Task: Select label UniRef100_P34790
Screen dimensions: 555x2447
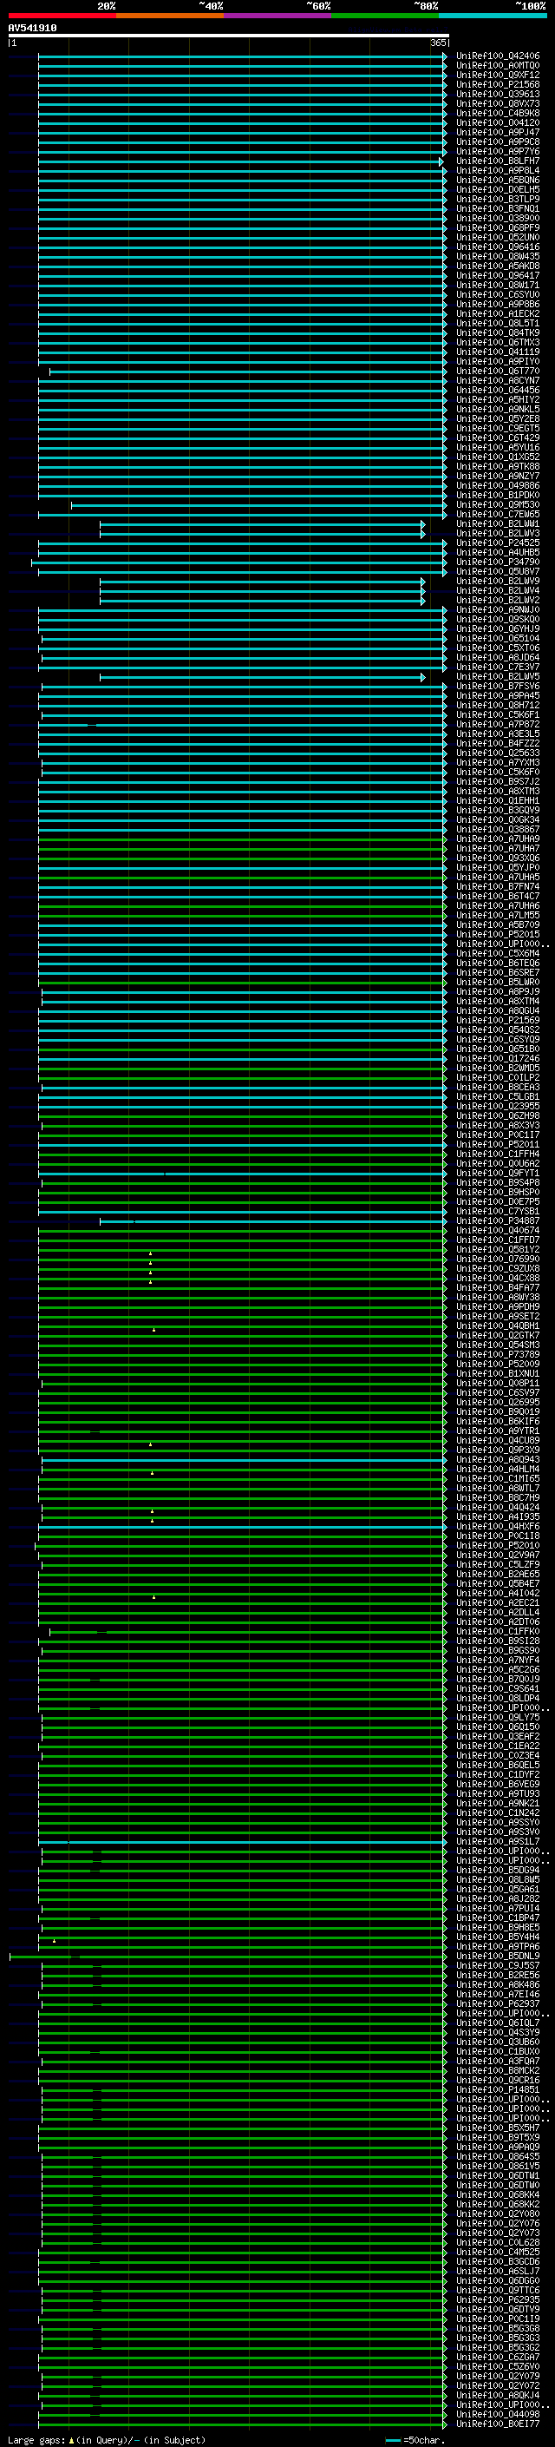Action: click(x=498, y=562)
